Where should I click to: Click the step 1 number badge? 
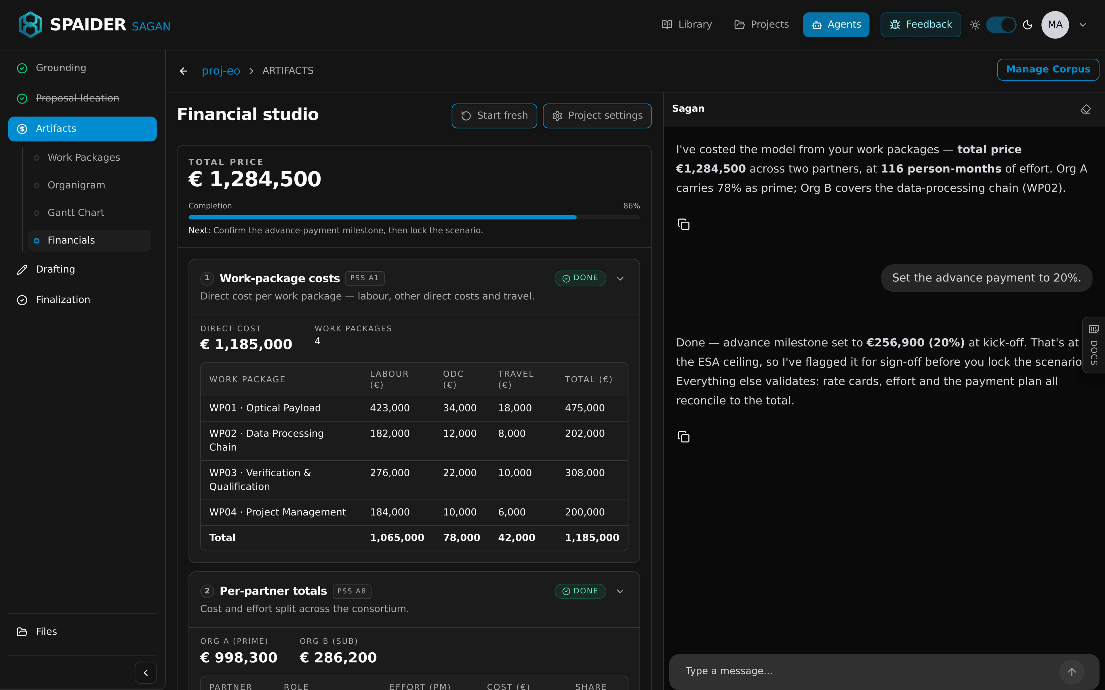coord(207,278)
